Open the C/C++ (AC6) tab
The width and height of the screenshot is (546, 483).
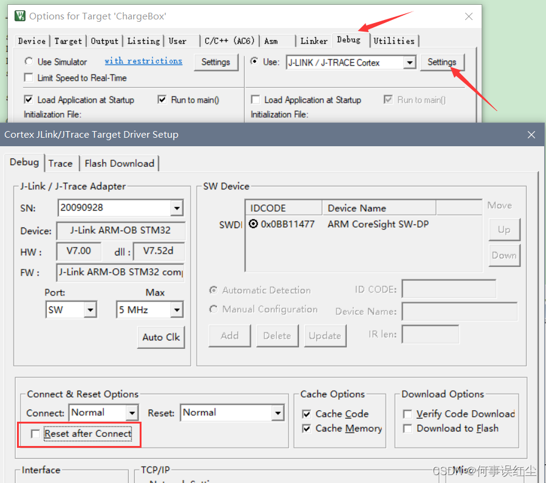click(230, 41)
